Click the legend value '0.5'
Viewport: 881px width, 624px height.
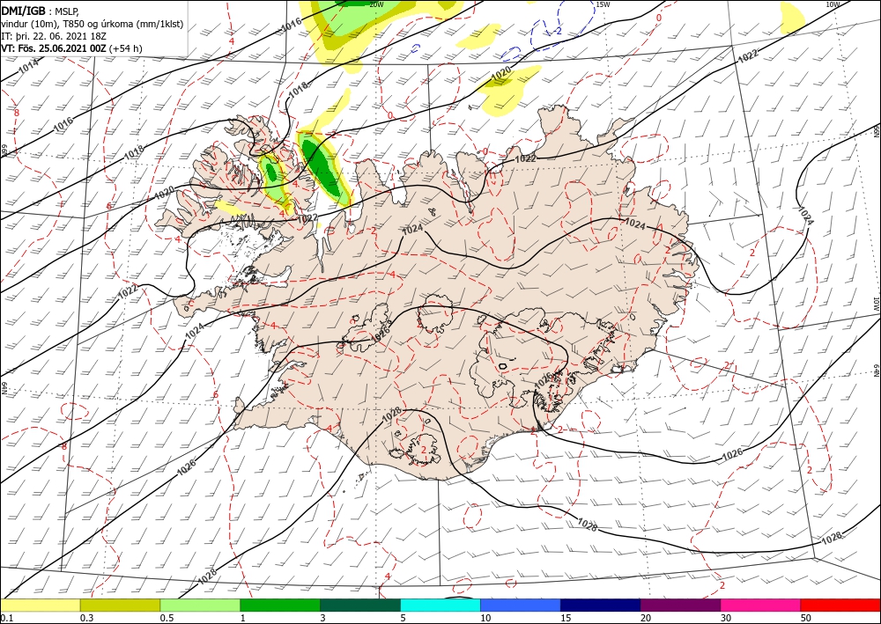click(x=167, y=618)
